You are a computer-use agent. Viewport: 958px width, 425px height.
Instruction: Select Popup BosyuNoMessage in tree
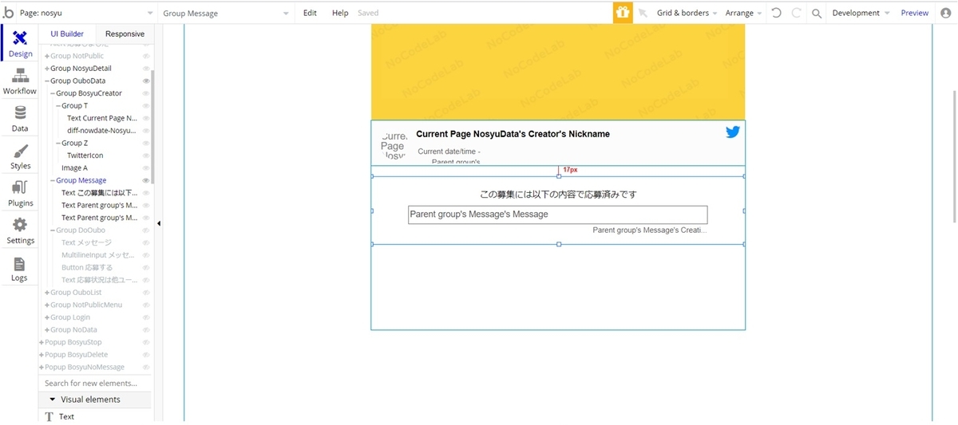coord(85,367)
